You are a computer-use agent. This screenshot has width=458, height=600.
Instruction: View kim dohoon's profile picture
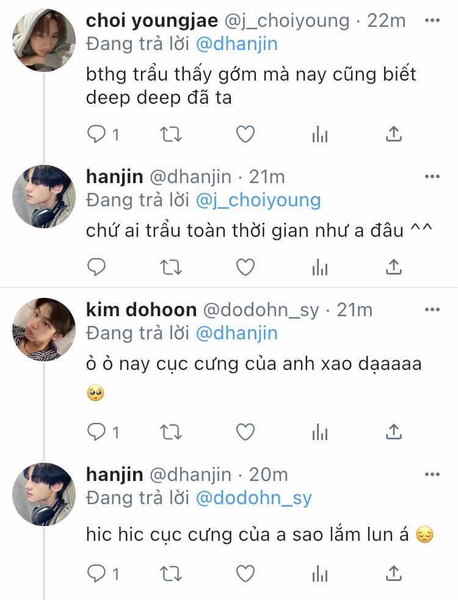[x=44, y=330]
